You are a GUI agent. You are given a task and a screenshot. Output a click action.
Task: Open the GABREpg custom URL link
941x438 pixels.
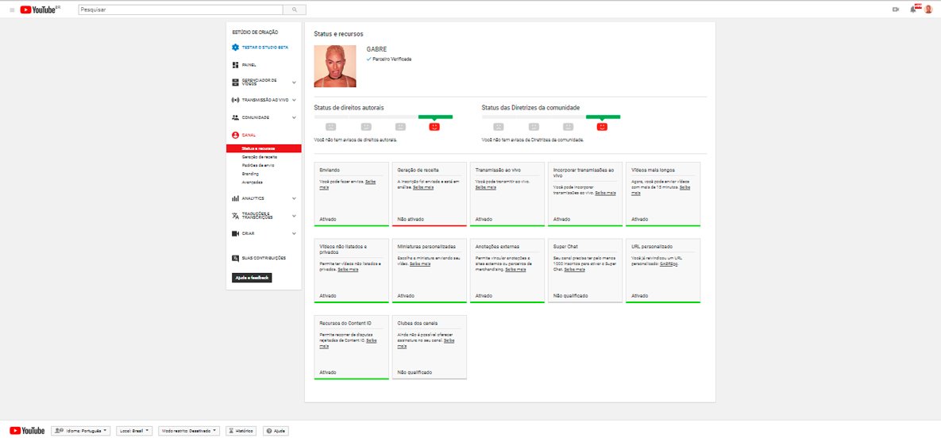pos(669,264)
